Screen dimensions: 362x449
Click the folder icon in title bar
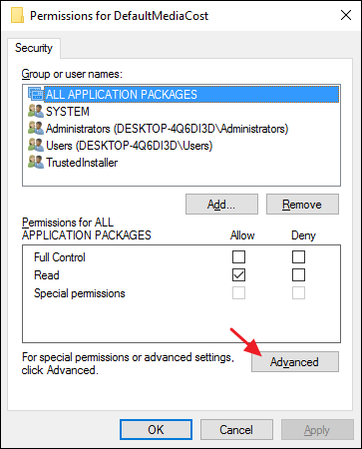tap(18, 15)
